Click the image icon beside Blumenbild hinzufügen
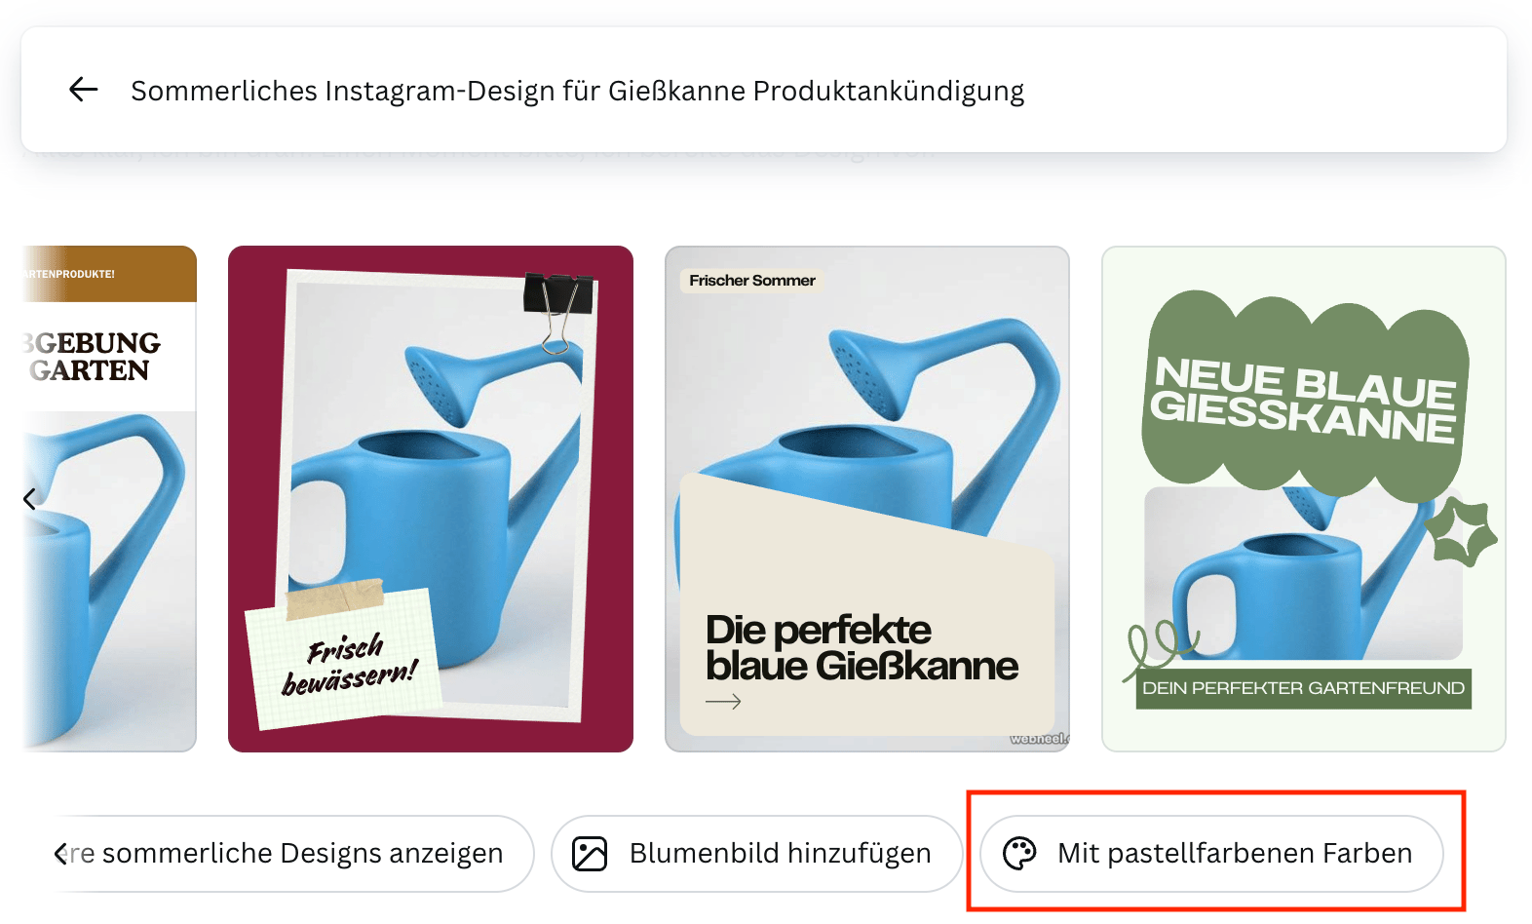Viewport: 1532px width, 924px height. point(590,853)
